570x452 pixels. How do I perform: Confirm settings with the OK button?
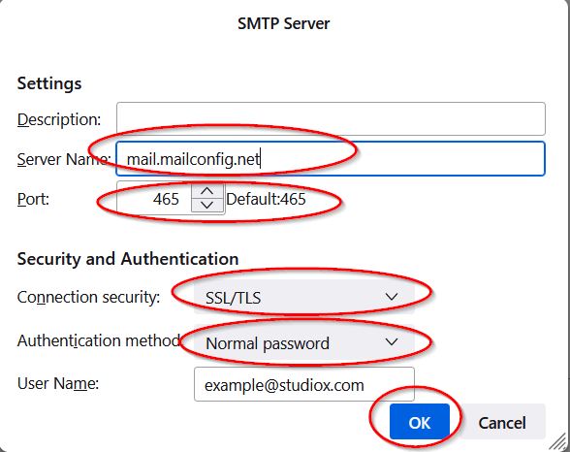point(420,422)
